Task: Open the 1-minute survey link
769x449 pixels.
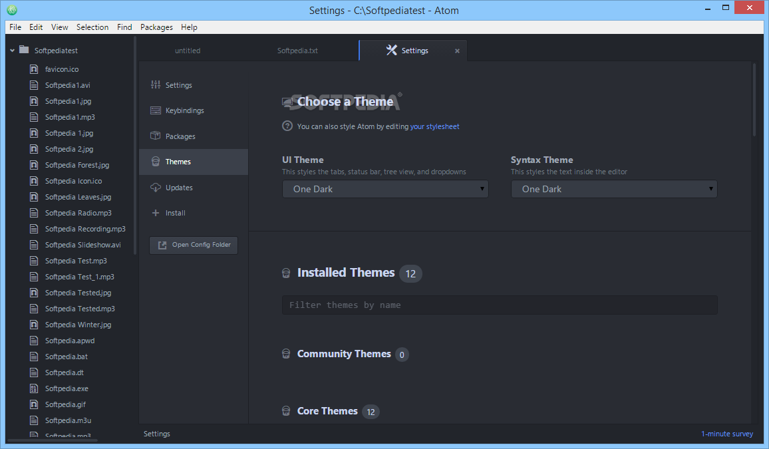Action: [727, 434]
